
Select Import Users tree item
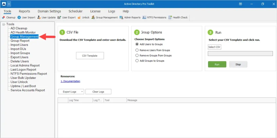pyautogui.click(x=19, y=45)
